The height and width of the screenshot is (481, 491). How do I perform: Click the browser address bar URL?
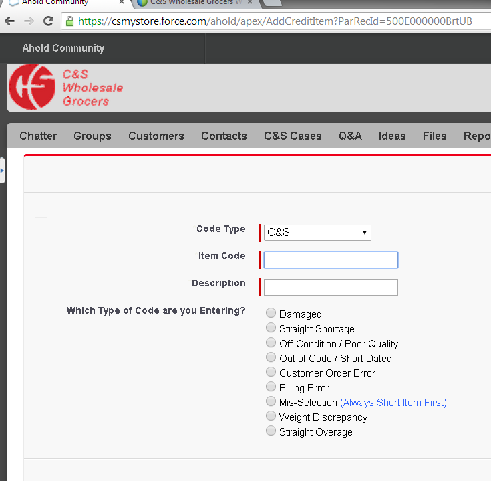pos(275,21)
